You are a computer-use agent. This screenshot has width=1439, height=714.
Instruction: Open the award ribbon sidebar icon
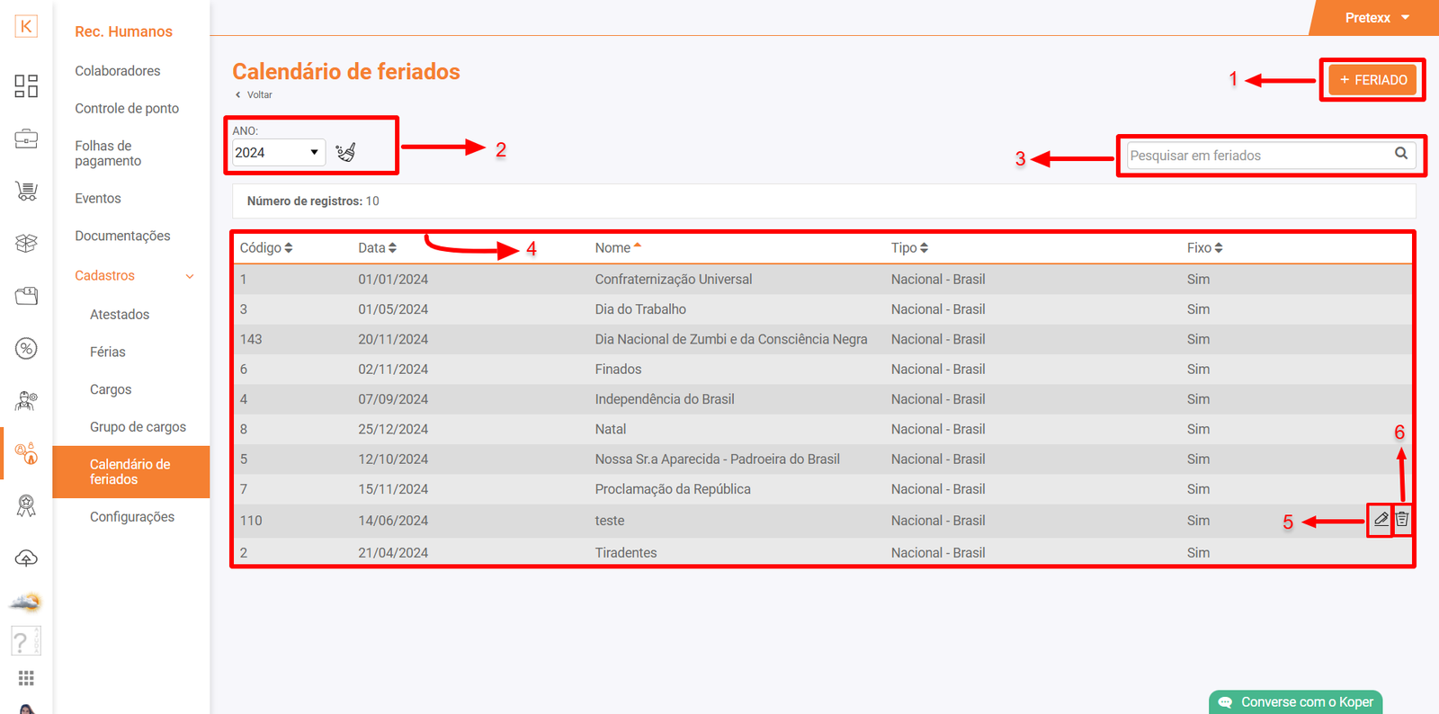(x=26, y=506)
